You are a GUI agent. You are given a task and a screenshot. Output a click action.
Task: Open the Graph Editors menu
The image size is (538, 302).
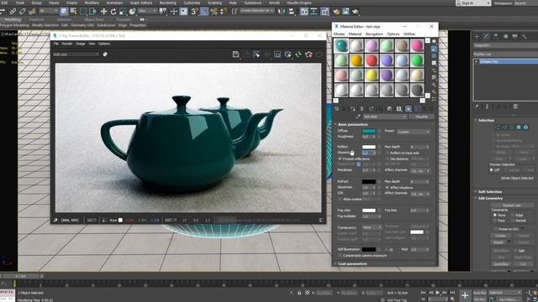(141, 3)
